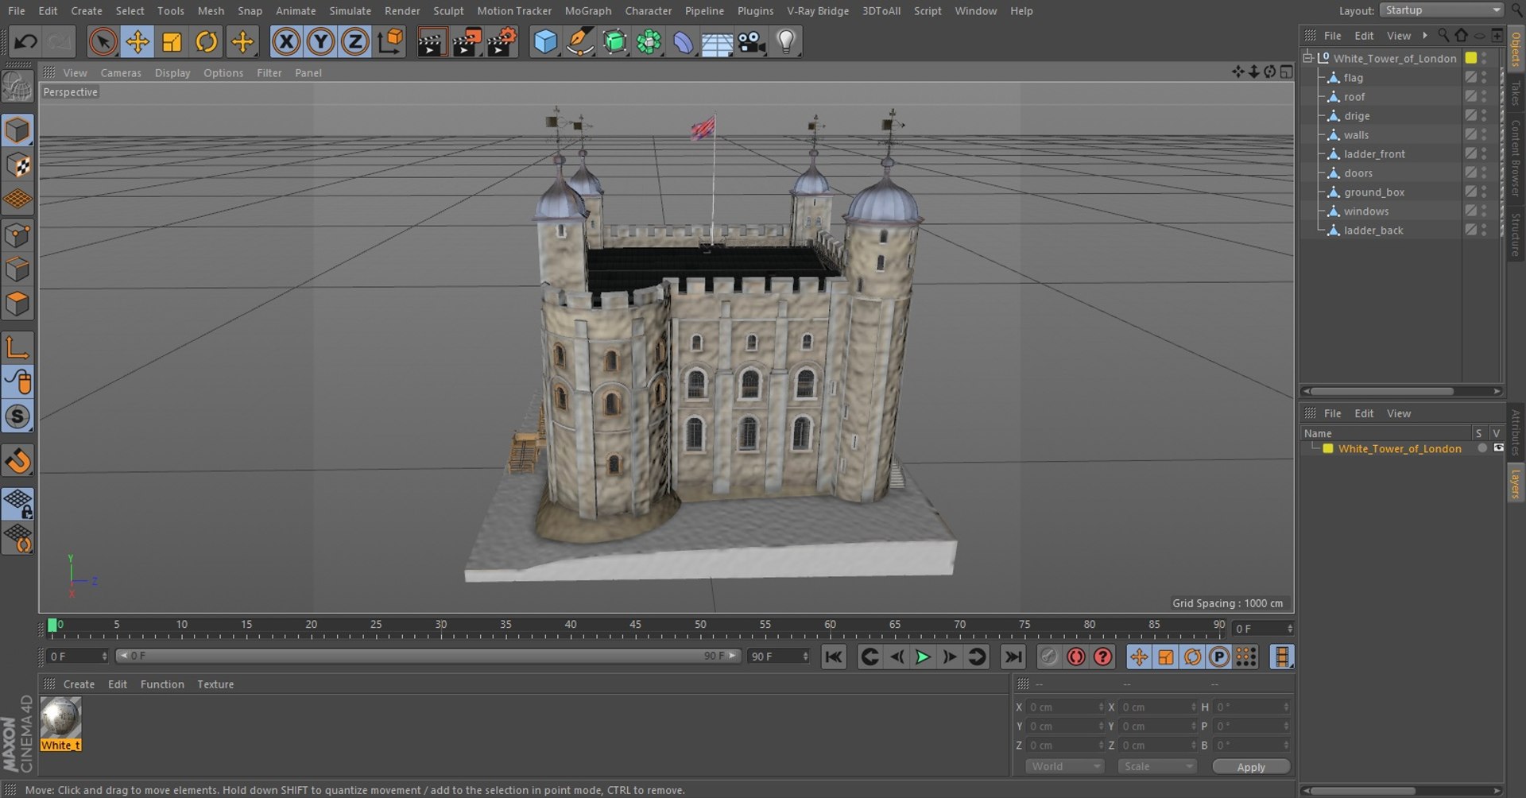
Task: Go to end of animation
Action: point(1013,657)
